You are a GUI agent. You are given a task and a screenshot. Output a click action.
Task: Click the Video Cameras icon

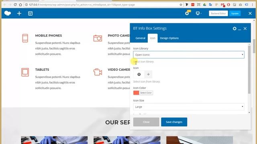[98, 72]
